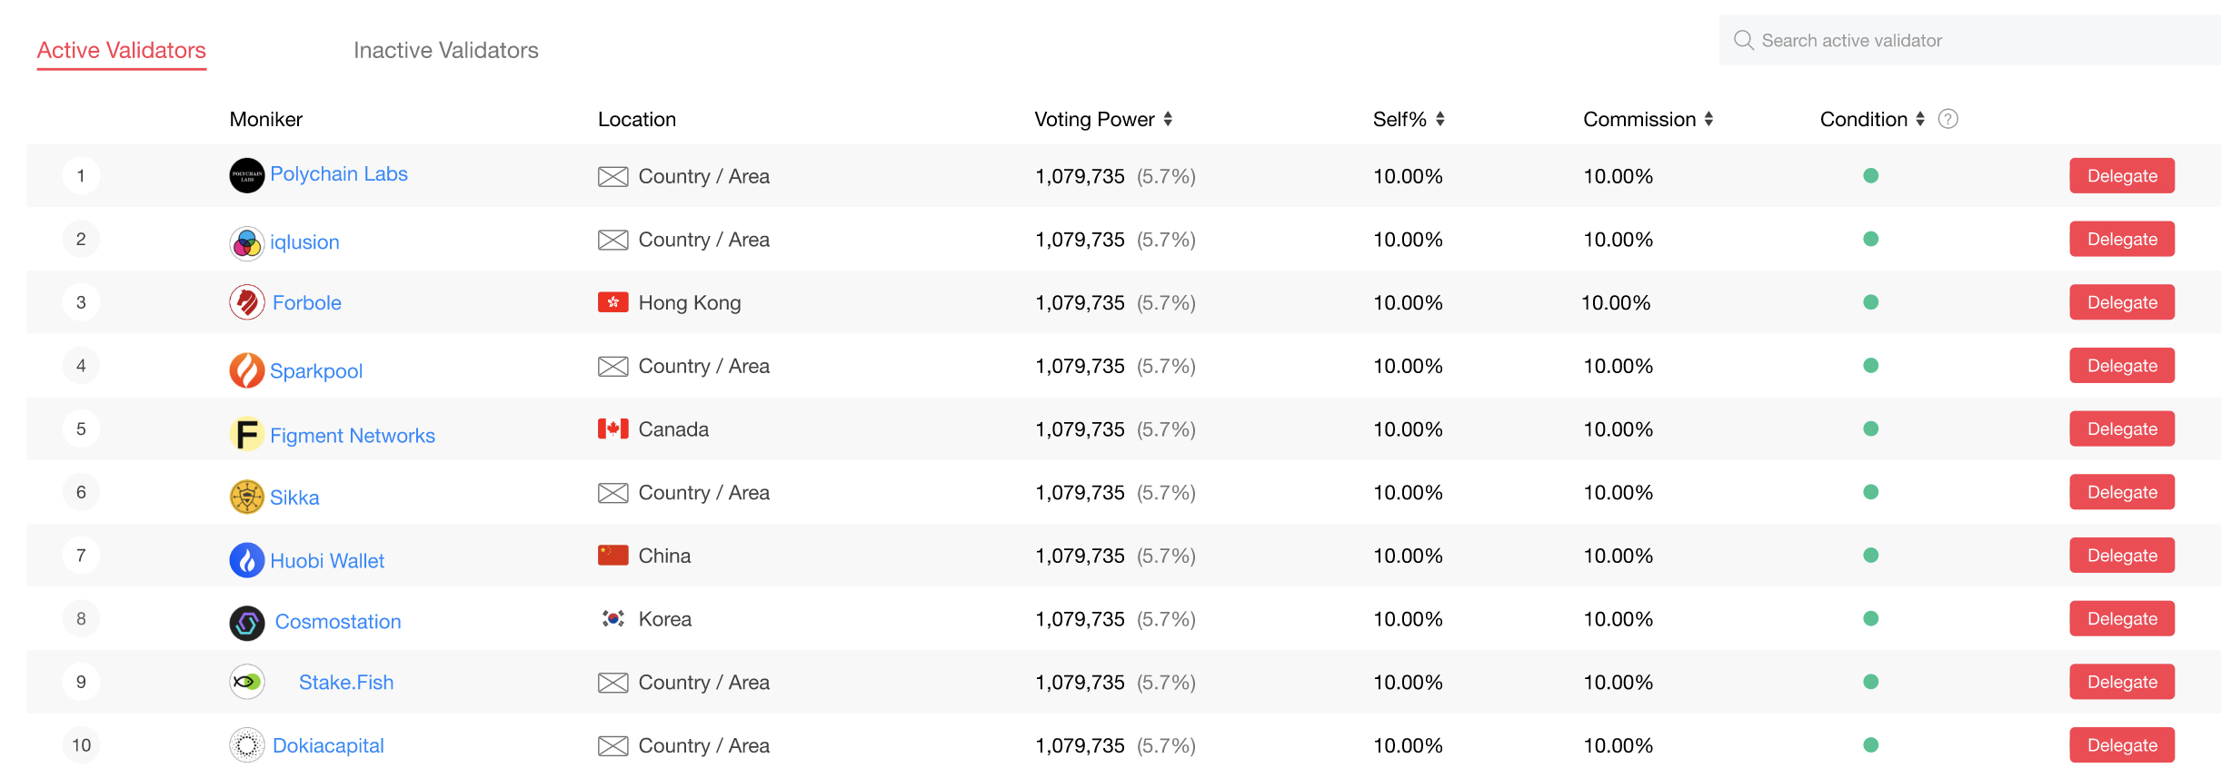Switch to the Inactive Validators tab
The image size is (2221, 768).
(445, 50)
